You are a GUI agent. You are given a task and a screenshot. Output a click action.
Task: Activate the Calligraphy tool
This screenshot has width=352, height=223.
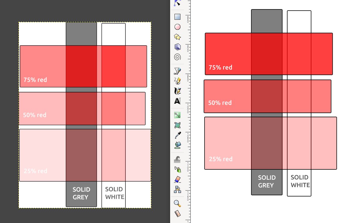point(177,91)
